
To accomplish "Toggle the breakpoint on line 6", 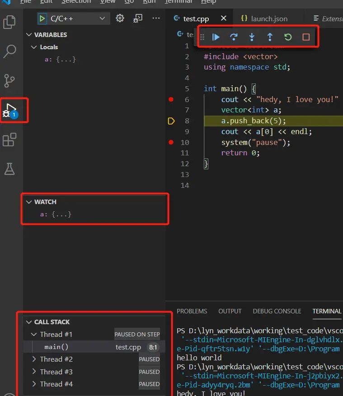I will [171, 99].
